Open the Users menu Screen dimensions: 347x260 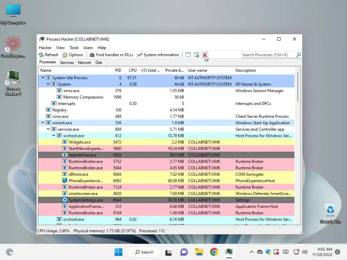coord(88,47)
